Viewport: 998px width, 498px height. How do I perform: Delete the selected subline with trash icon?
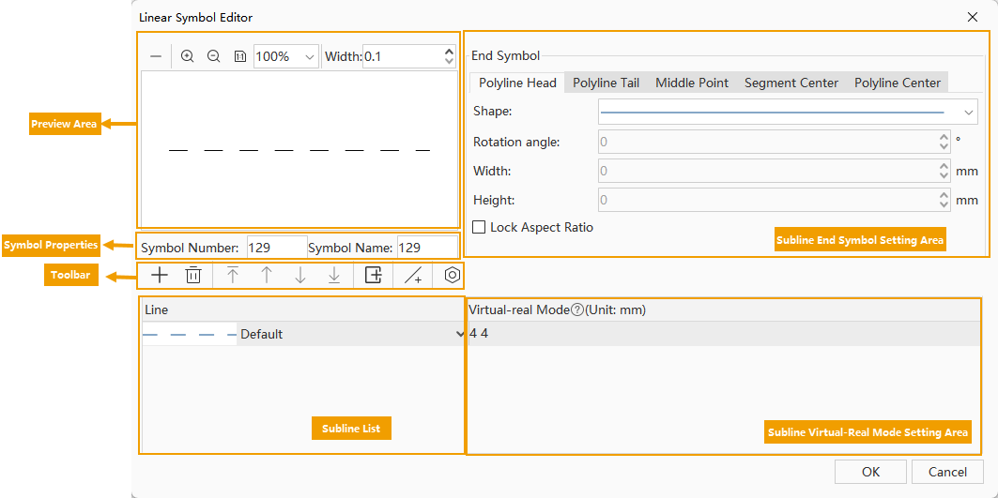click(193, 275)
